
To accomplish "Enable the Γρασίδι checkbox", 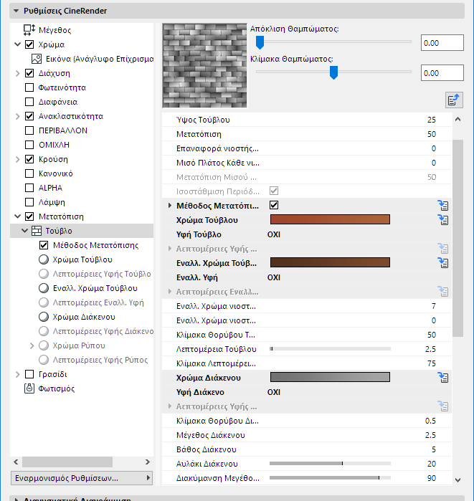I will click(x=29, y=374).
